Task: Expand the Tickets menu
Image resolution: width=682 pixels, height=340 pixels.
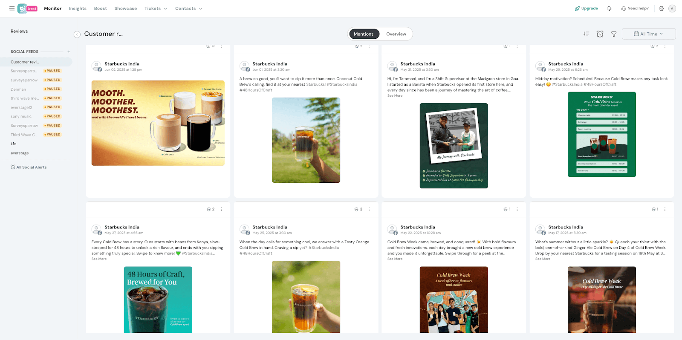Action: [156, 9]
